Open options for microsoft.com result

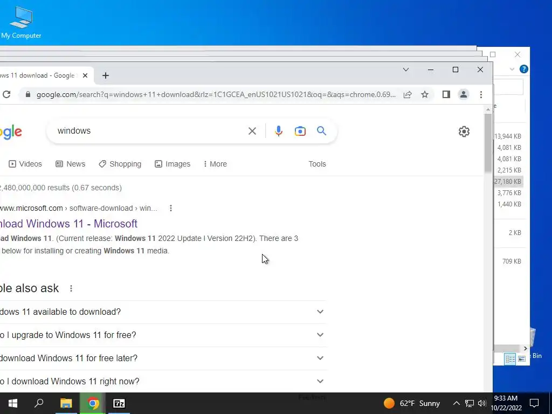[x=171, y=208]
